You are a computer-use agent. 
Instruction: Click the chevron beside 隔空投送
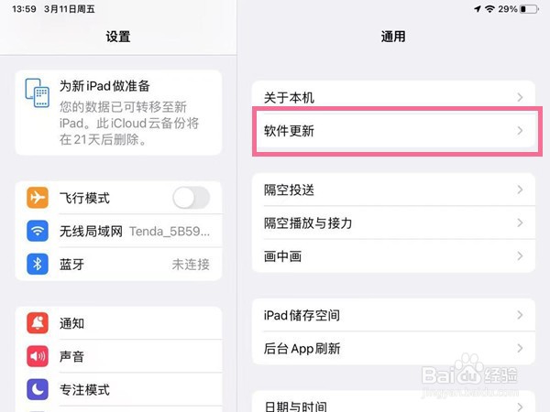(x=520, y=190)
